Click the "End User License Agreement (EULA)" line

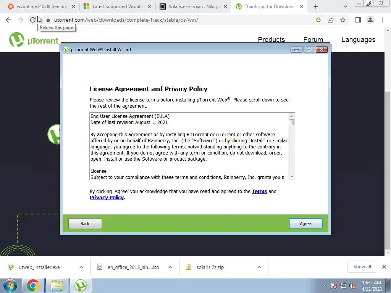point(130,116)
